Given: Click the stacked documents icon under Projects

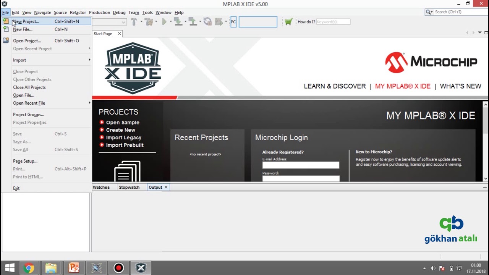Looking at the screenshot, I should click(x=127, y=171).
